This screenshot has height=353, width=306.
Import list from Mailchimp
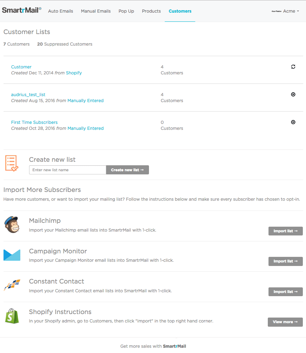pos(285,231)
